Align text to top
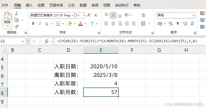The height and width of the screenshot is (108, 206). tap(106, 15)
